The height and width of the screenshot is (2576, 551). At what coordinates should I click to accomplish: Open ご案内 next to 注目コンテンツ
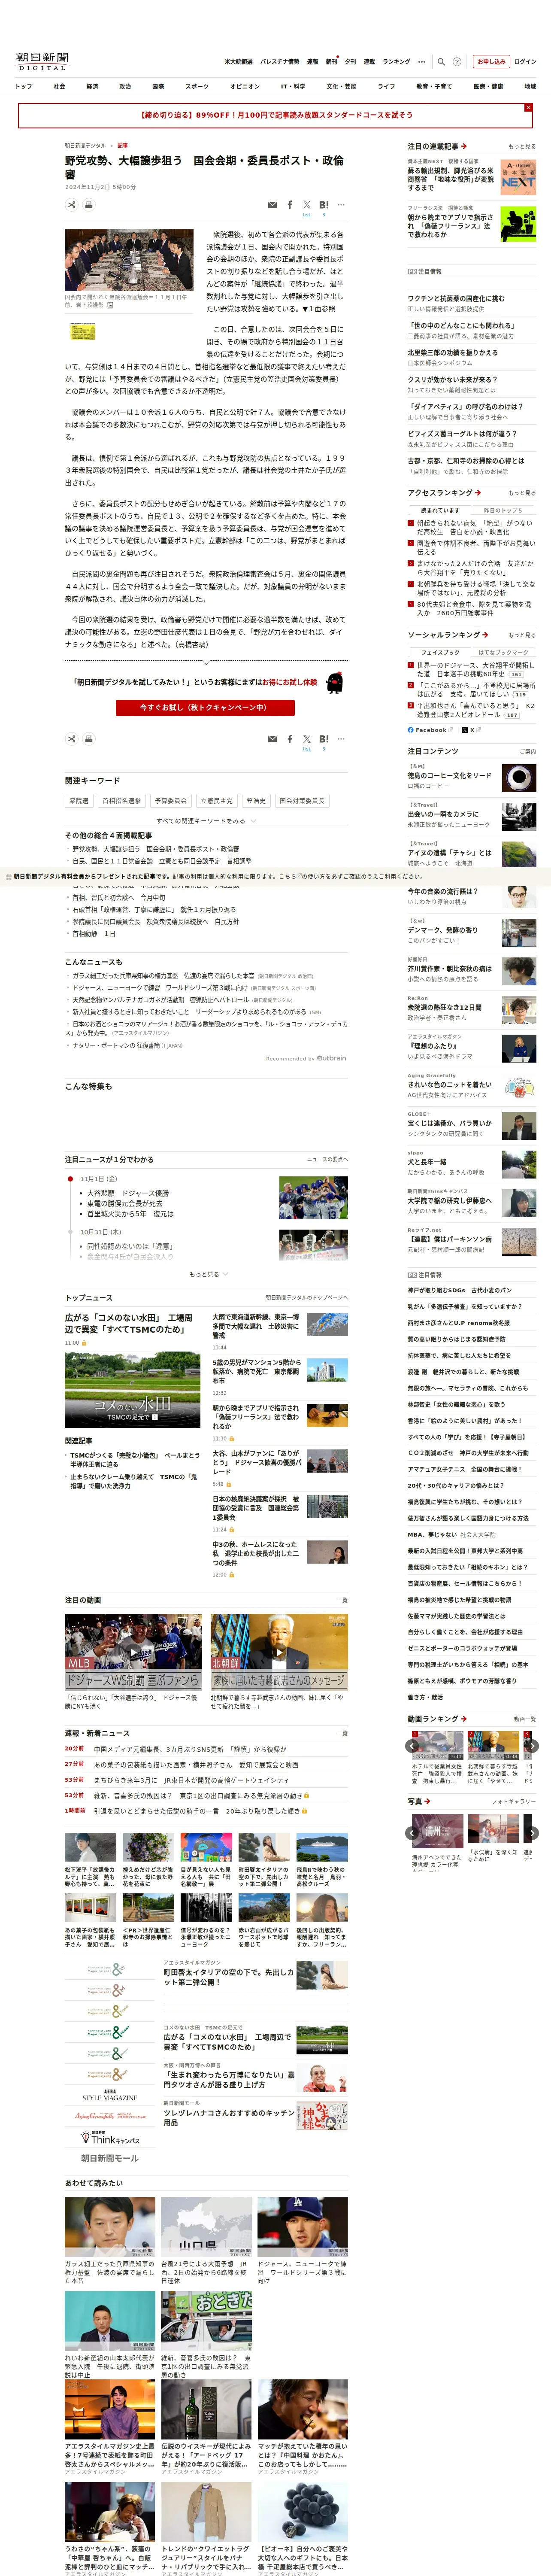coord(528,751)
